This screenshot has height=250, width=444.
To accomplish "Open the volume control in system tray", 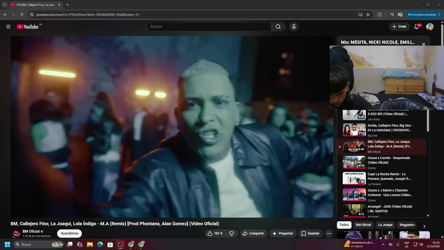I will [x=421, y=244].
